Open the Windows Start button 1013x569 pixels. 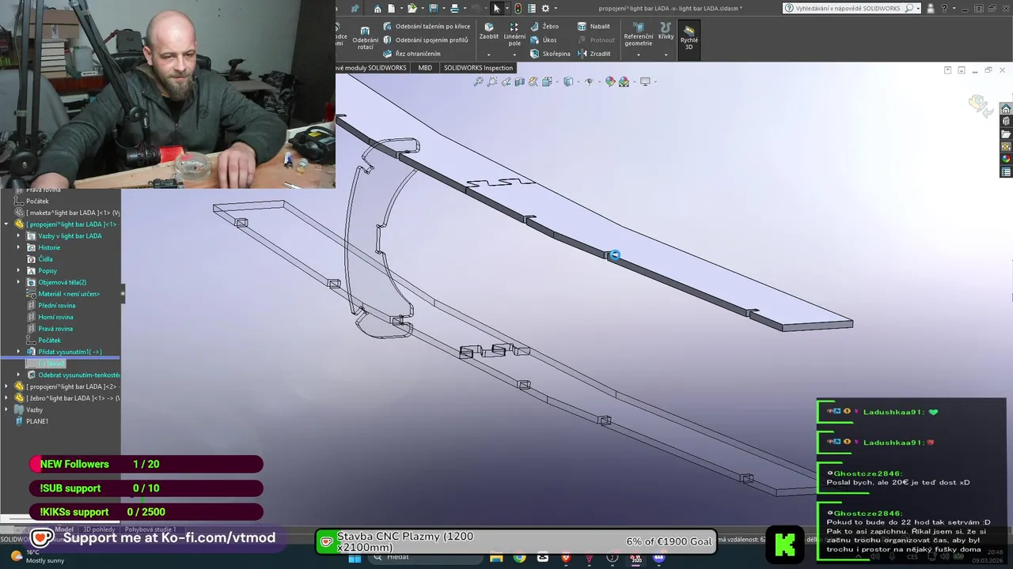pyautogui.click(x=354, y=558)
